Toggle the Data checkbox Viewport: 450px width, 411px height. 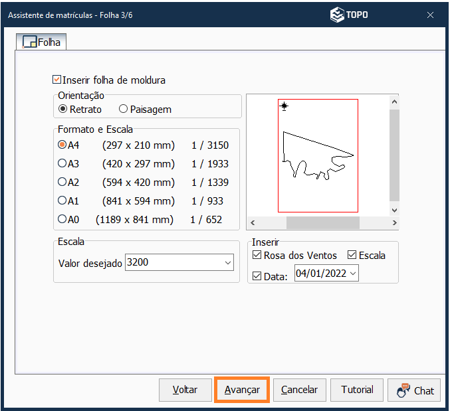[x=257, y=276]
